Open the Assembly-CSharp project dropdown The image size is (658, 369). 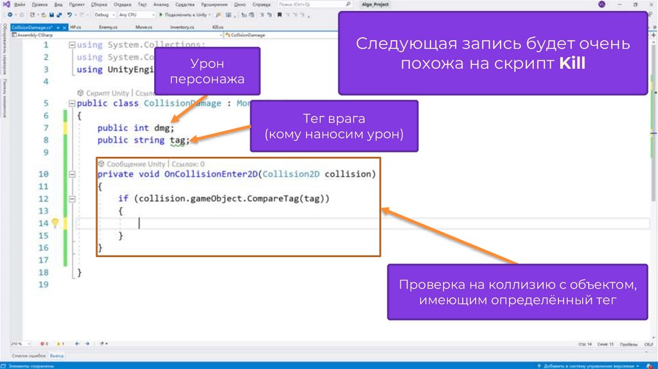[117, 35]
